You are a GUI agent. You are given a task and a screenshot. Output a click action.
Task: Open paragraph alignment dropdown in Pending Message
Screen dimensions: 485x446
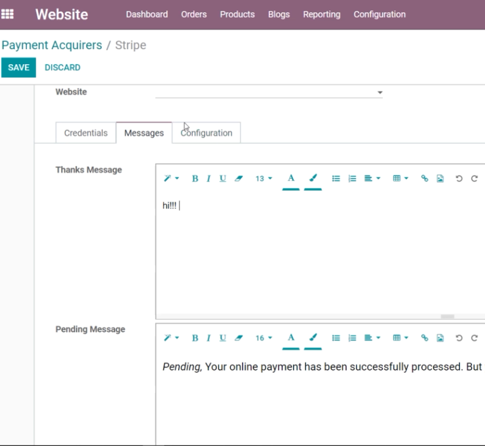point(372,338)
